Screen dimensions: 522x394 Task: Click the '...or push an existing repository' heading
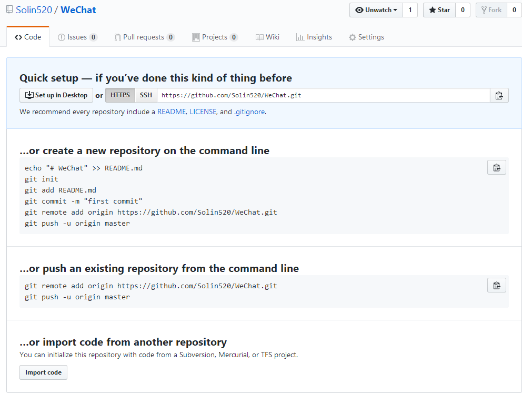click(159, 268)
